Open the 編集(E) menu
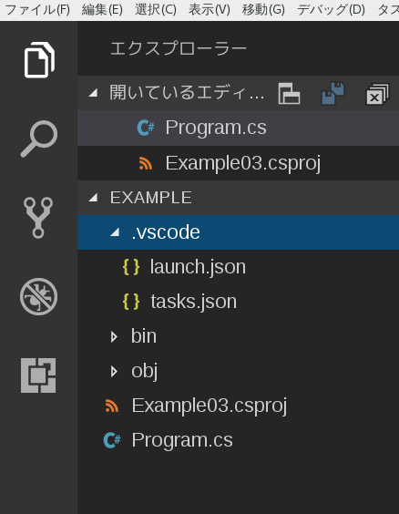Screen dimensions: 399x514 click(x=102, y=10)
